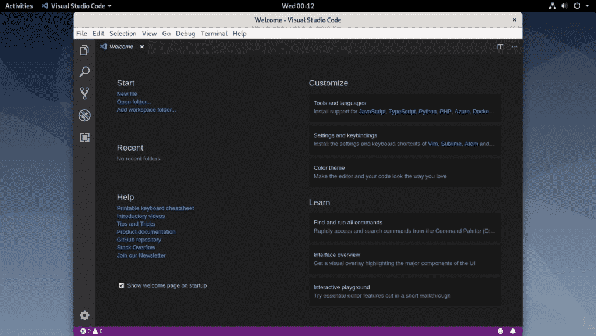Open the system power menu arrow

(x=587, y=6)
